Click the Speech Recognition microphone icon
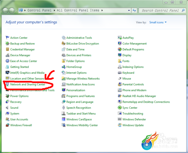The height and width of the screenshot is (153, 188). pyautogui.click(x=64, y=108)
